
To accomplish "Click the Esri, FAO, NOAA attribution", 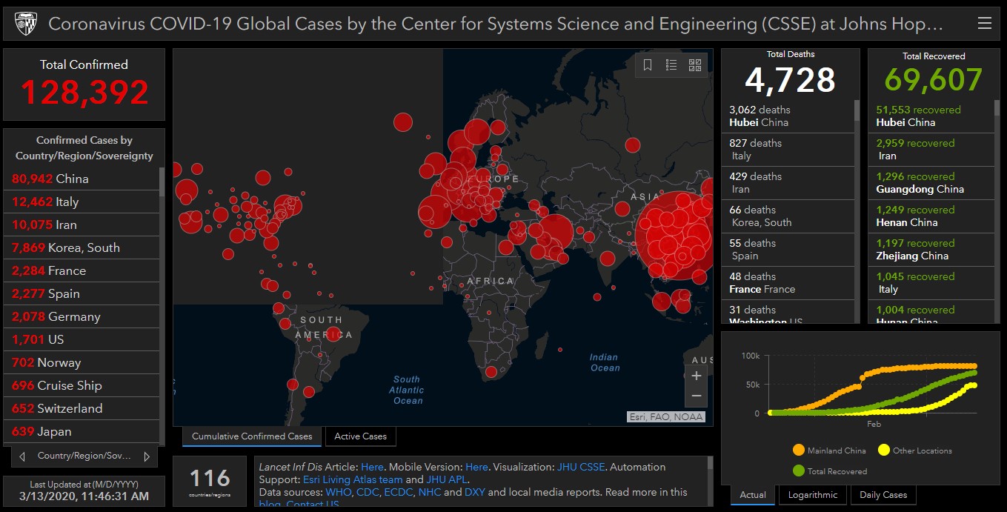I will coord(666,416).
